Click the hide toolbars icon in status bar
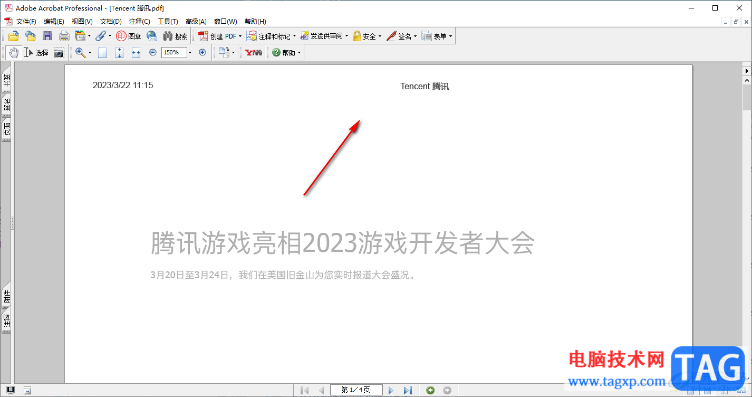The height and width of the screenshot is (397, 752). pyautogui.click(x=27, y=390)
